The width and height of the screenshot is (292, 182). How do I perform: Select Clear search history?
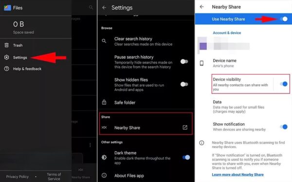(143, 41)
